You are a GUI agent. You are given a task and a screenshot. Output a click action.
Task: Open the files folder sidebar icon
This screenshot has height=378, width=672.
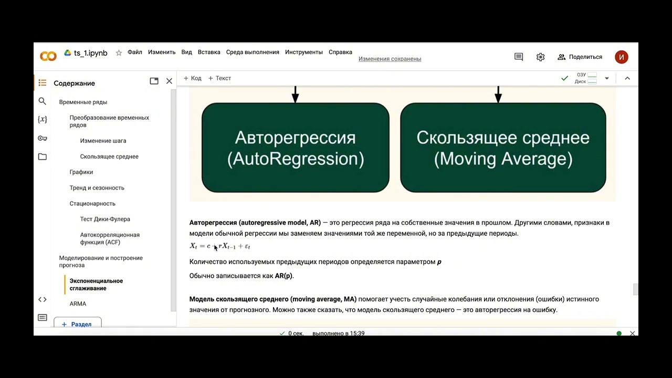coord(43,156)
